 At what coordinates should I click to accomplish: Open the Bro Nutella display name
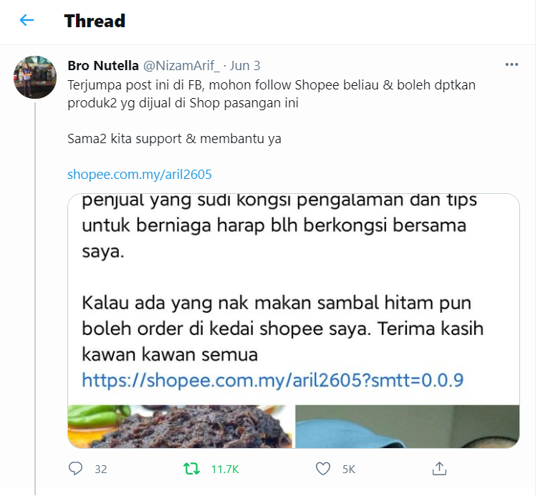103,65
